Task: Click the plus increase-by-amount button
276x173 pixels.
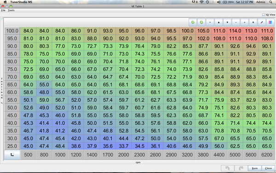Action: click(x=245, y=23)
